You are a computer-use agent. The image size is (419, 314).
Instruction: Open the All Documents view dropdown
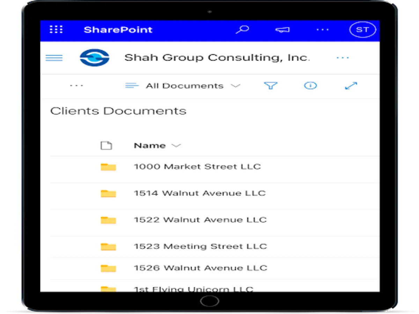183,86
